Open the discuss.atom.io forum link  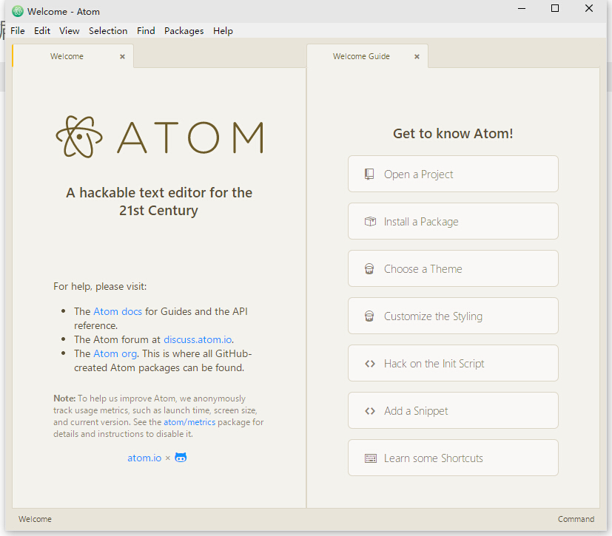[197, 339]
